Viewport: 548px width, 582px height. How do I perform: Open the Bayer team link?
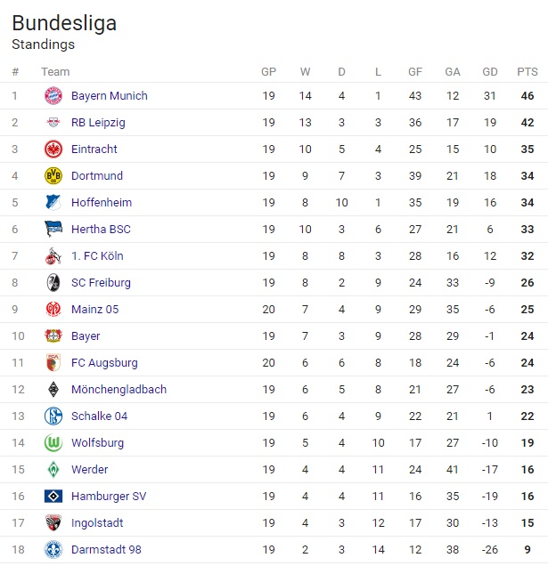(86, 336)
